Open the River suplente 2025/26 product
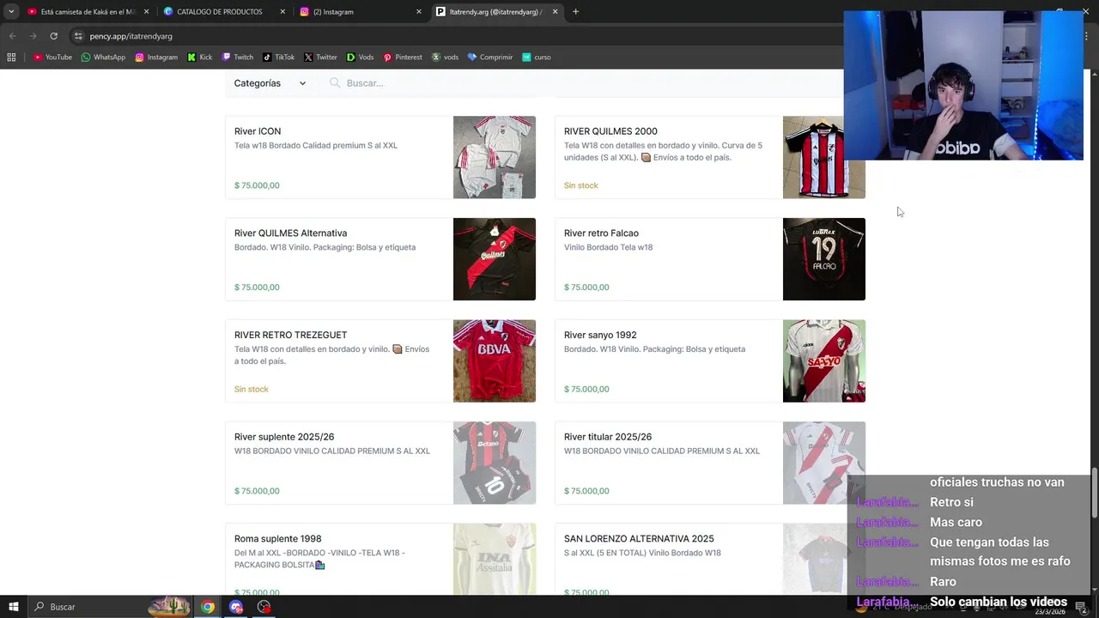Viewport: 1099px width, 618px height. (x=380, y=463)
